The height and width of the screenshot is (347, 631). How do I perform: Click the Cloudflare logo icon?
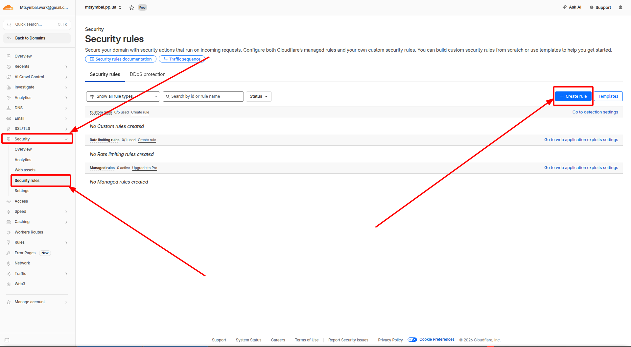click(x=8, y=7)
